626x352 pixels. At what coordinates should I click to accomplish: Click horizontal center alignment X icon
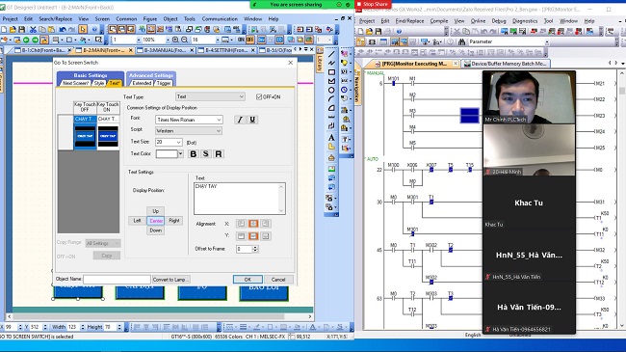253,224
